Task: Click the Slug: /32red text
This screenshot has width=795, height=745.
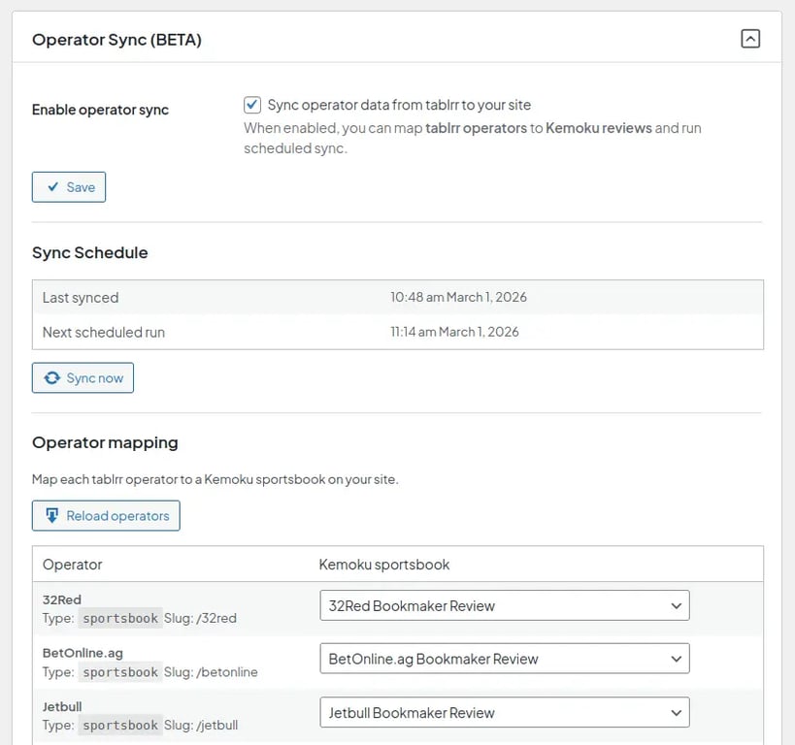Action: tap(200, 618)
